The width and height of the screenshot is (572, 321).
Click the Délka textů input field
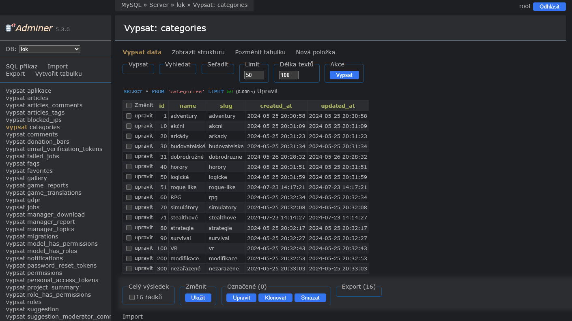288,75
